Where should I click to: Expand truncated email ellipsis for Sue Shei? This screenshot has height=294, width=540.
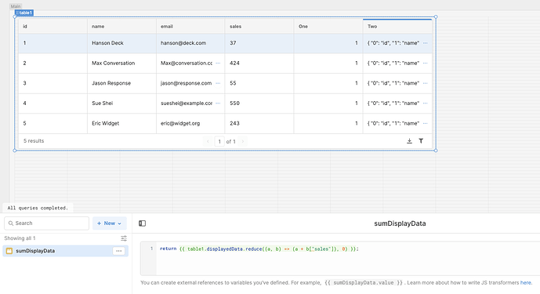(218, 103)
